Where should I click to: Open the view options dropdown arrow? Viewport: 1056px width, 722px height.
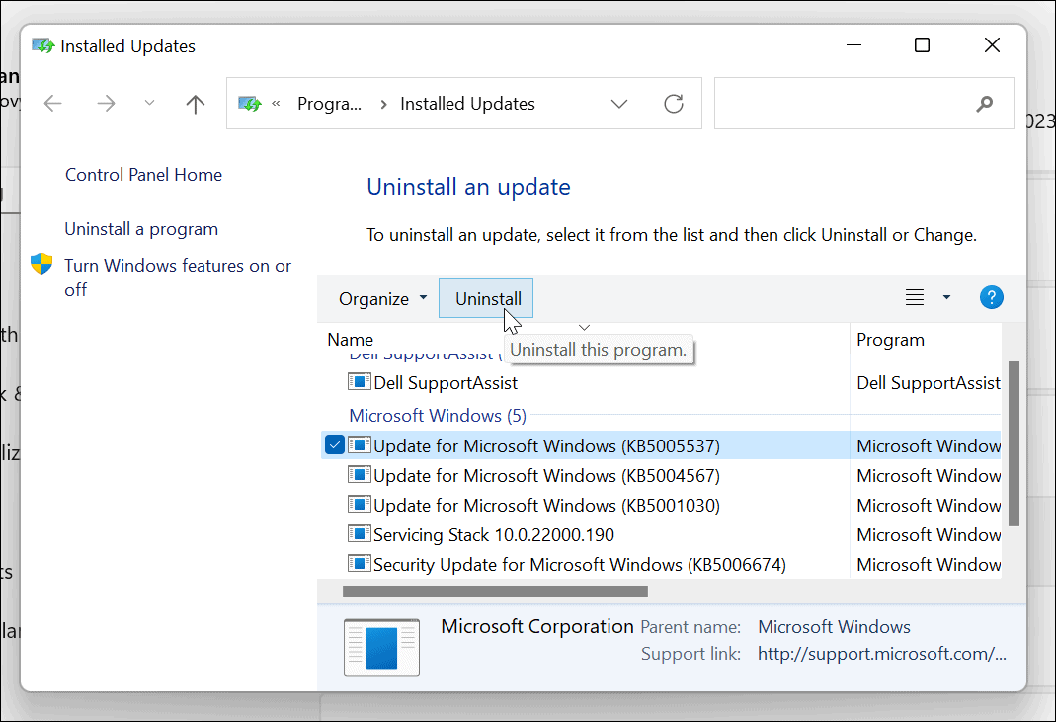(945, 296)
